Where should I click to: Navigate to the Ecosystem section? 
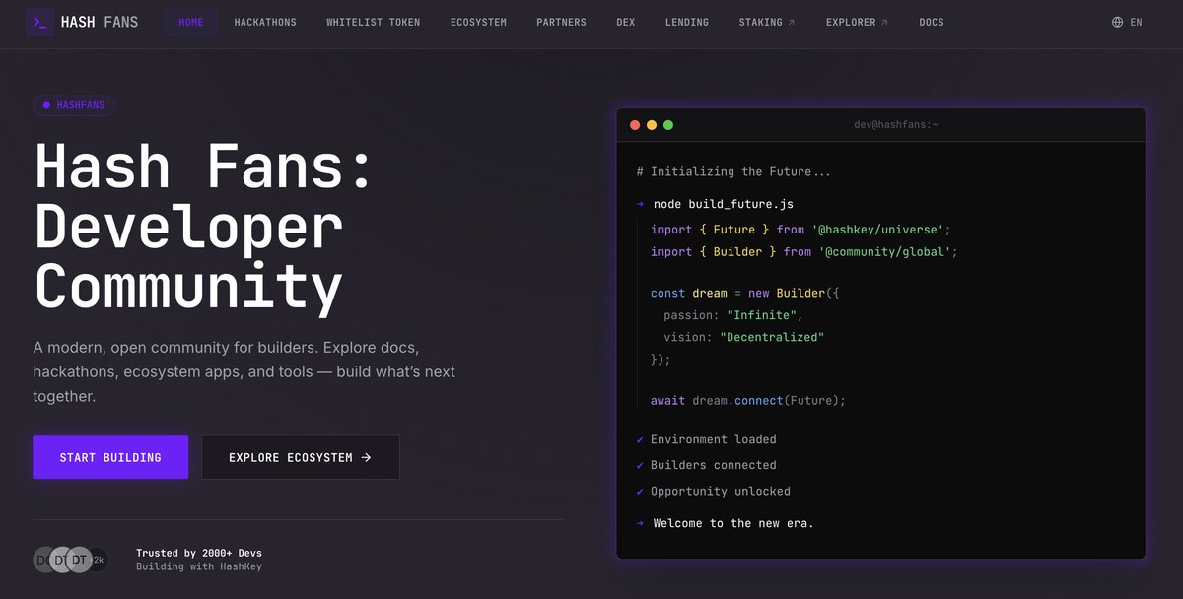click(478, 22)
